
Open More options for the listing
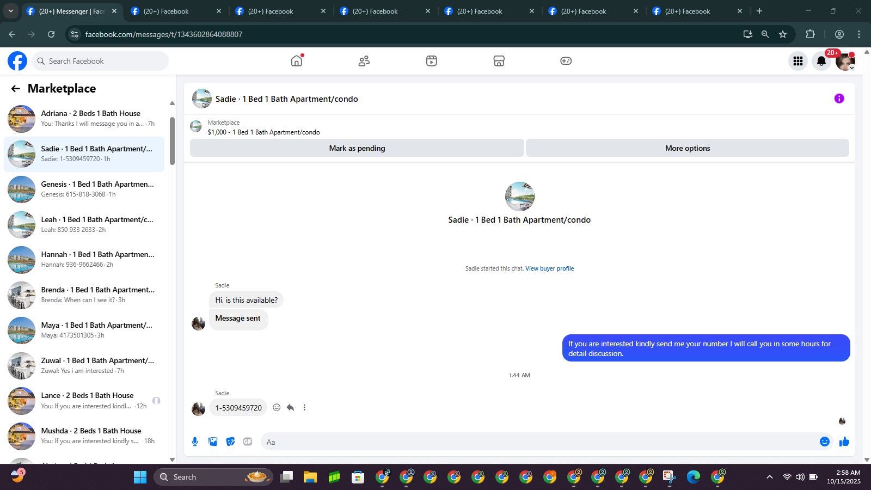(x=688, y=148)
